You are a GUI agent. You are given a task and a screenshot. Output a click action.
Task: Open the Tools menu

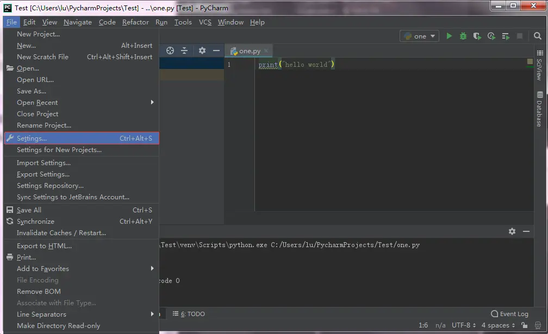point(183,22)
